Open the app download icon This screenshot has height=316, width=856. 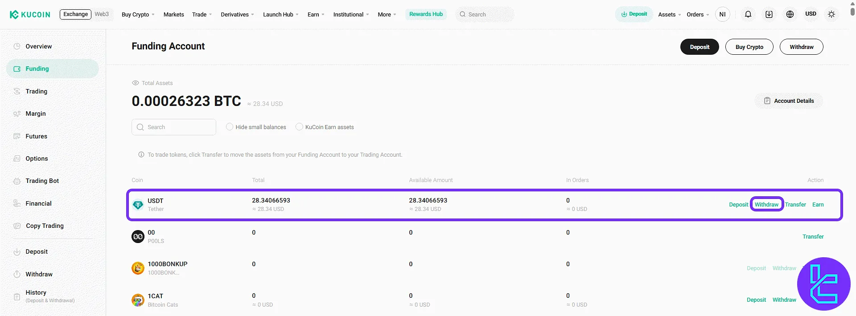(x=769, y=14)
